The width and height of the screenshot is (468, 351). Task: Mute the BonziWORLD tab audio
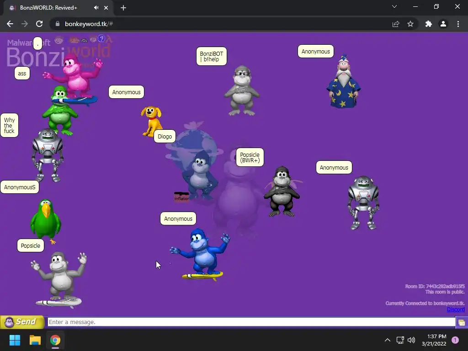click(96, 8)
